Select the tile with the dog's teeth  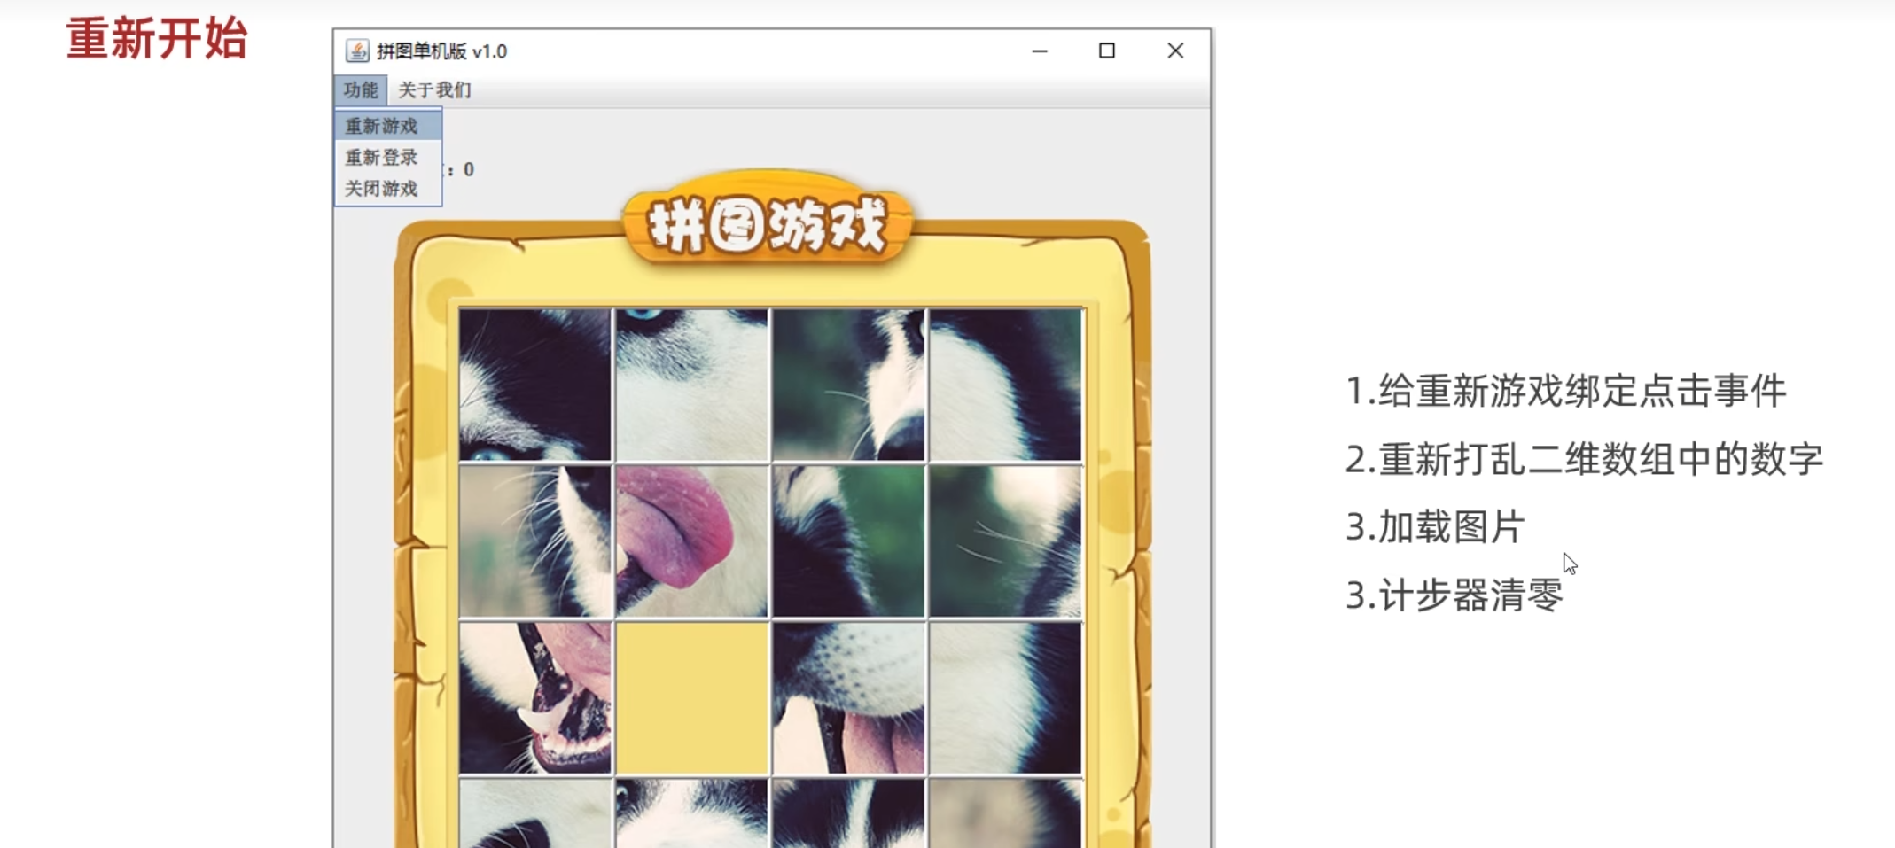coord(535,697)
